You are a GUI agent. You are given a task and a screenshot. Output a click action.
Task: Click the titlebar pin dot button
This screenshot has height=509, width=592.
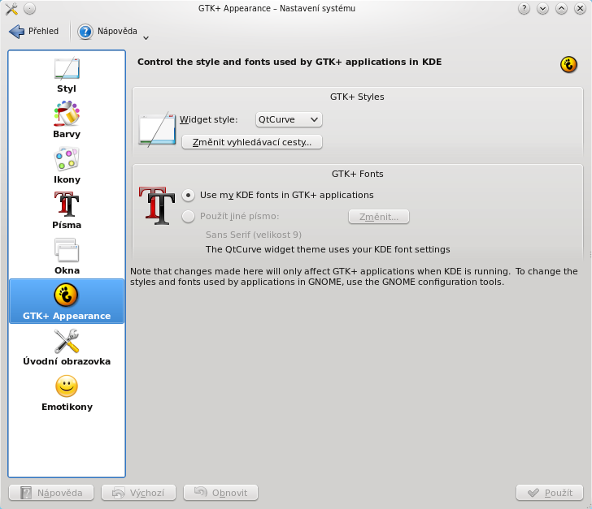[x=30, y=8]
